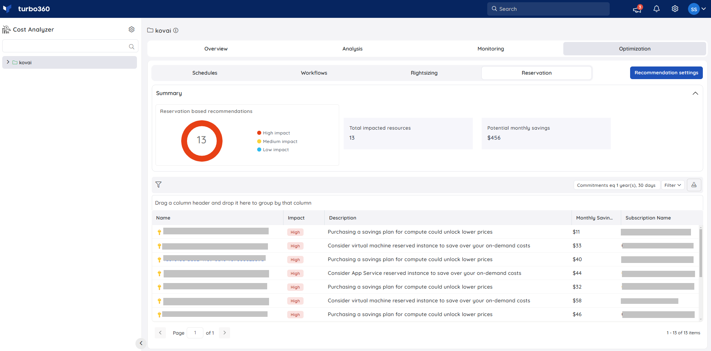Focus the sidebar search field
711x351 pixels.
[70, 46]
